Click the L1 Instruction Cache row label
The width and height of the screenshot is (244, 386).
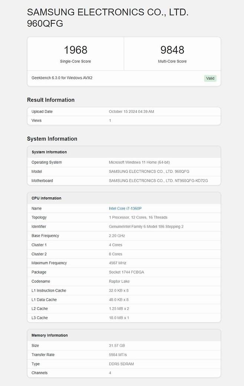tap(49, 291)
